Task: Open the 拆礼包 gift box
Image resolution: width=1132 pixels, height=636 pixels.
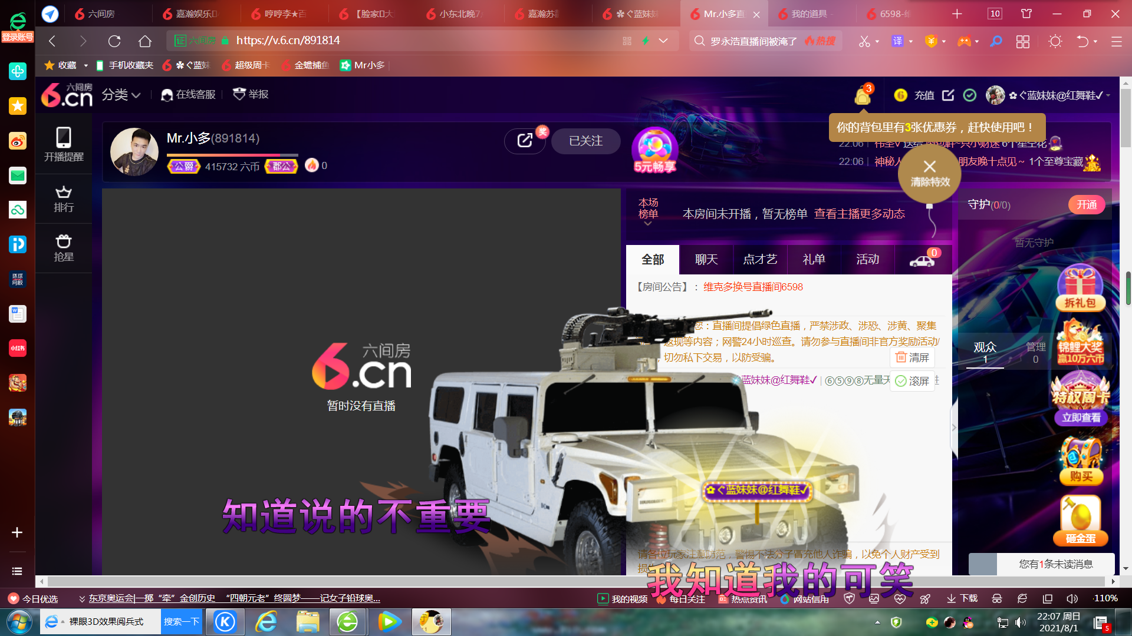Action: pos(1080,288)
